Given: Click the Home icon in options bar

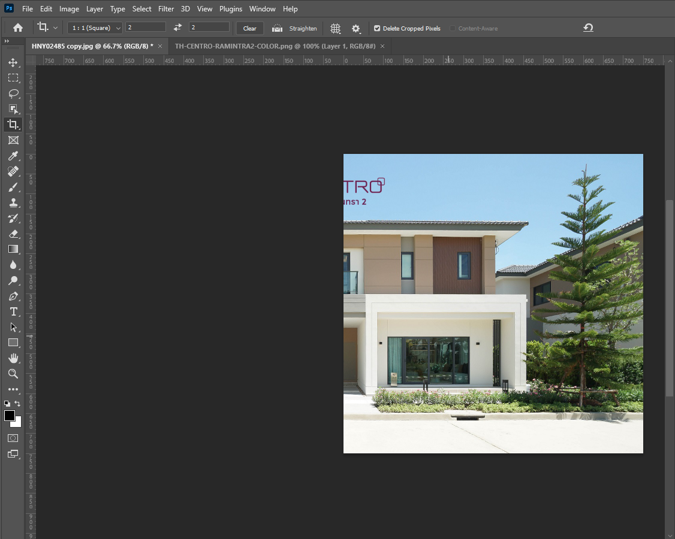Looking at the screenshot, I should pyautogui.click(x=17, y=28).
